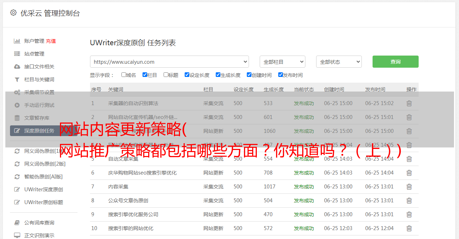The width and height of the screenshot is (459, 239).
Task: Uncheck the 栏目 display field checkbox
Action: click(x=145, y=75)
